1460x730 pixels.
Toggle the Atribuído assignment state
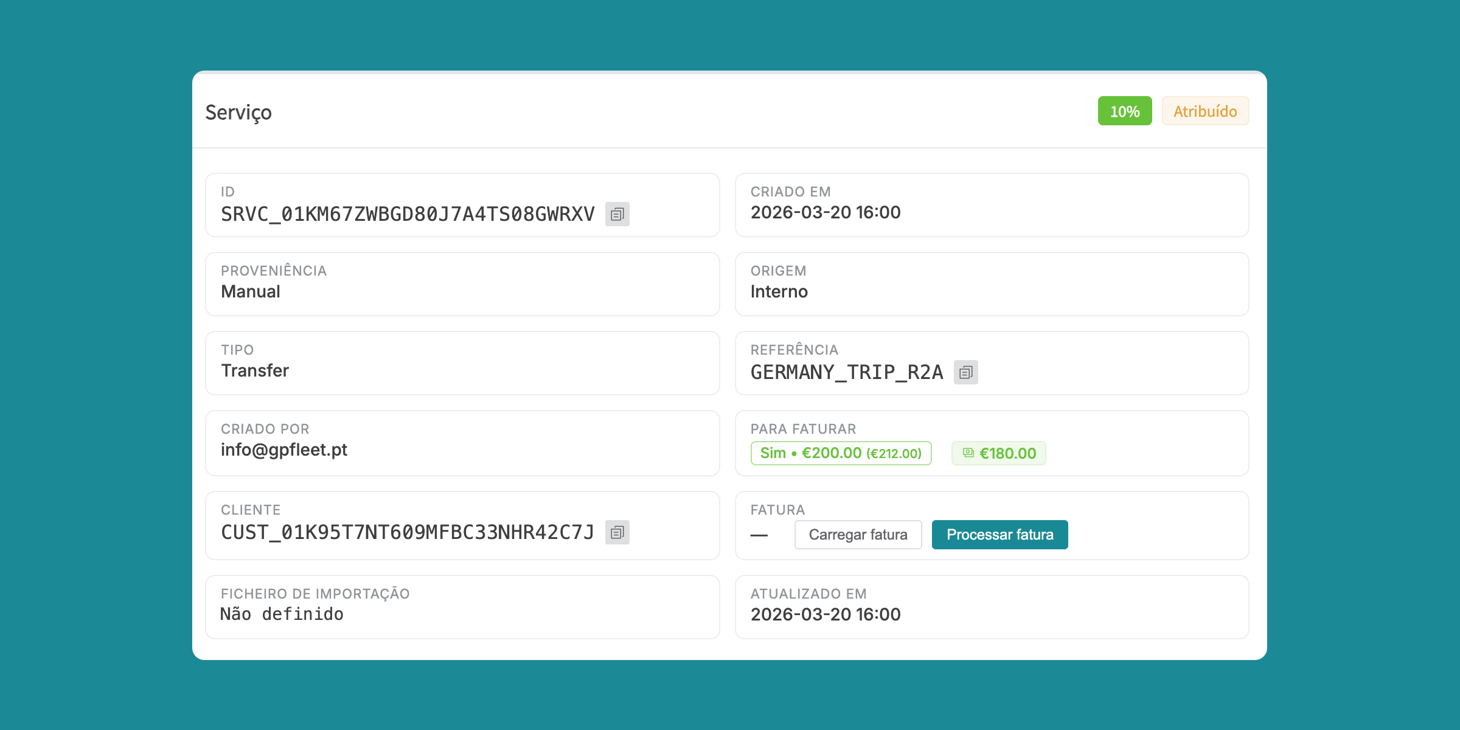click(1205, 111)
